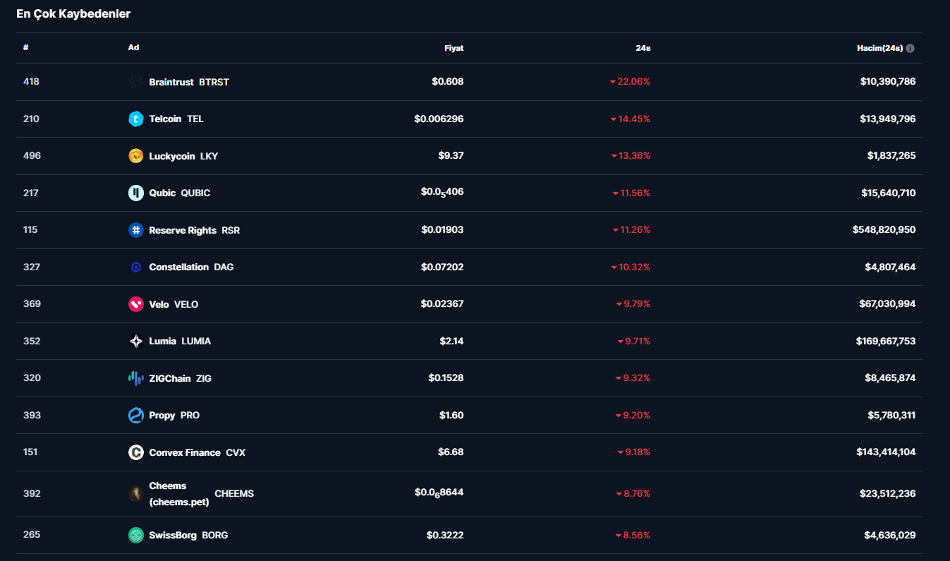
Task: Click the Lumia star logo icon
Action: point(136,342)
